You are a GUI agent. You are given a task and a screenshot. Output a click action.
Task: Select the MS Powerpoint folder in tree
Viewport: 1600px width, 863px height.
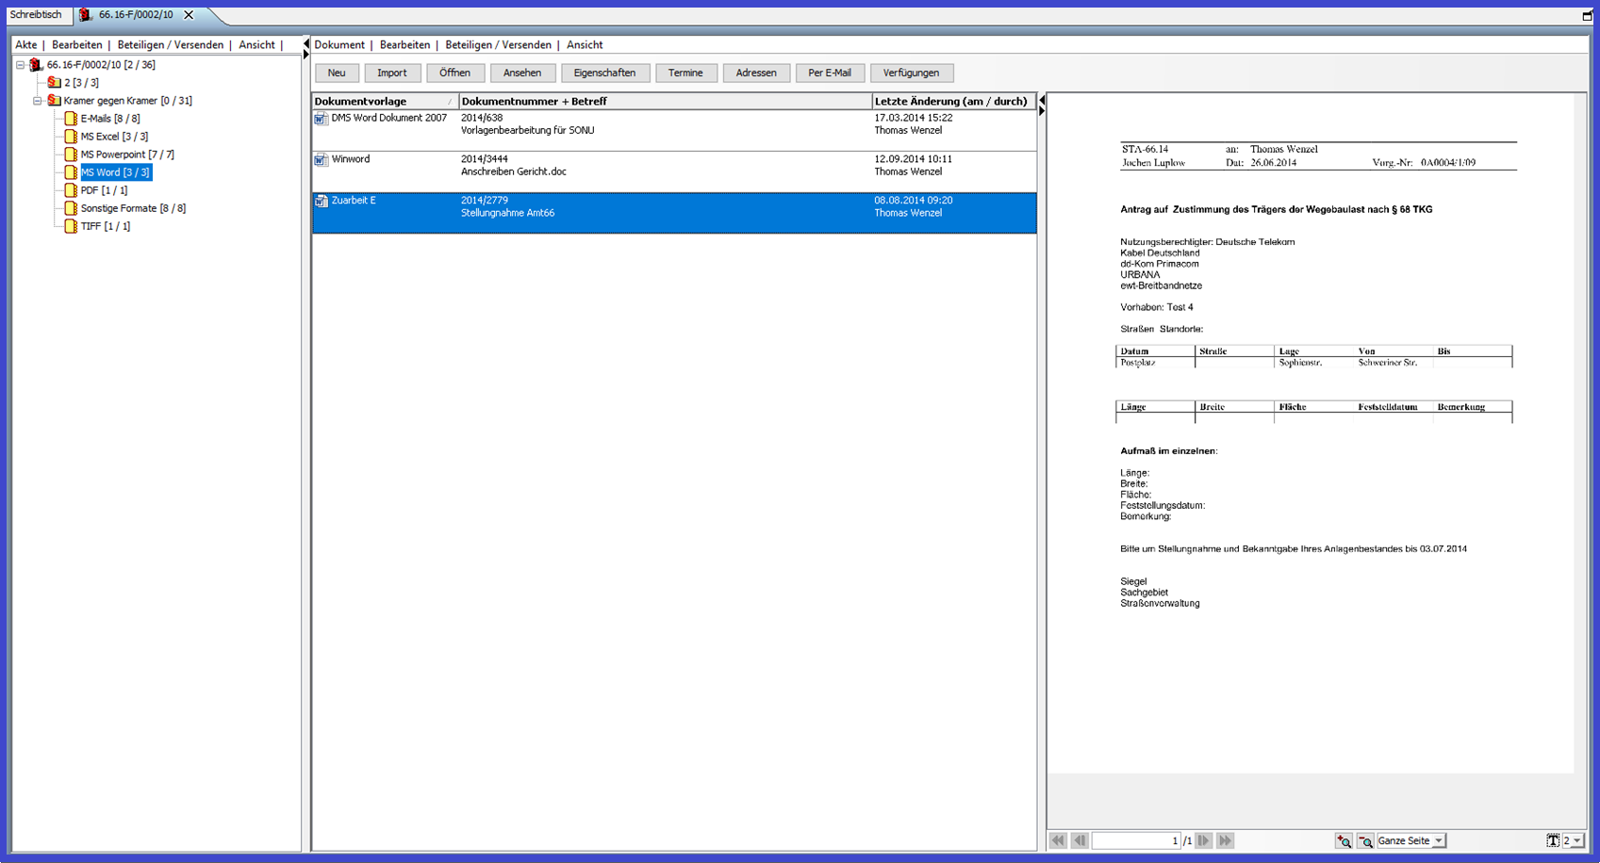tap(126, 155)
